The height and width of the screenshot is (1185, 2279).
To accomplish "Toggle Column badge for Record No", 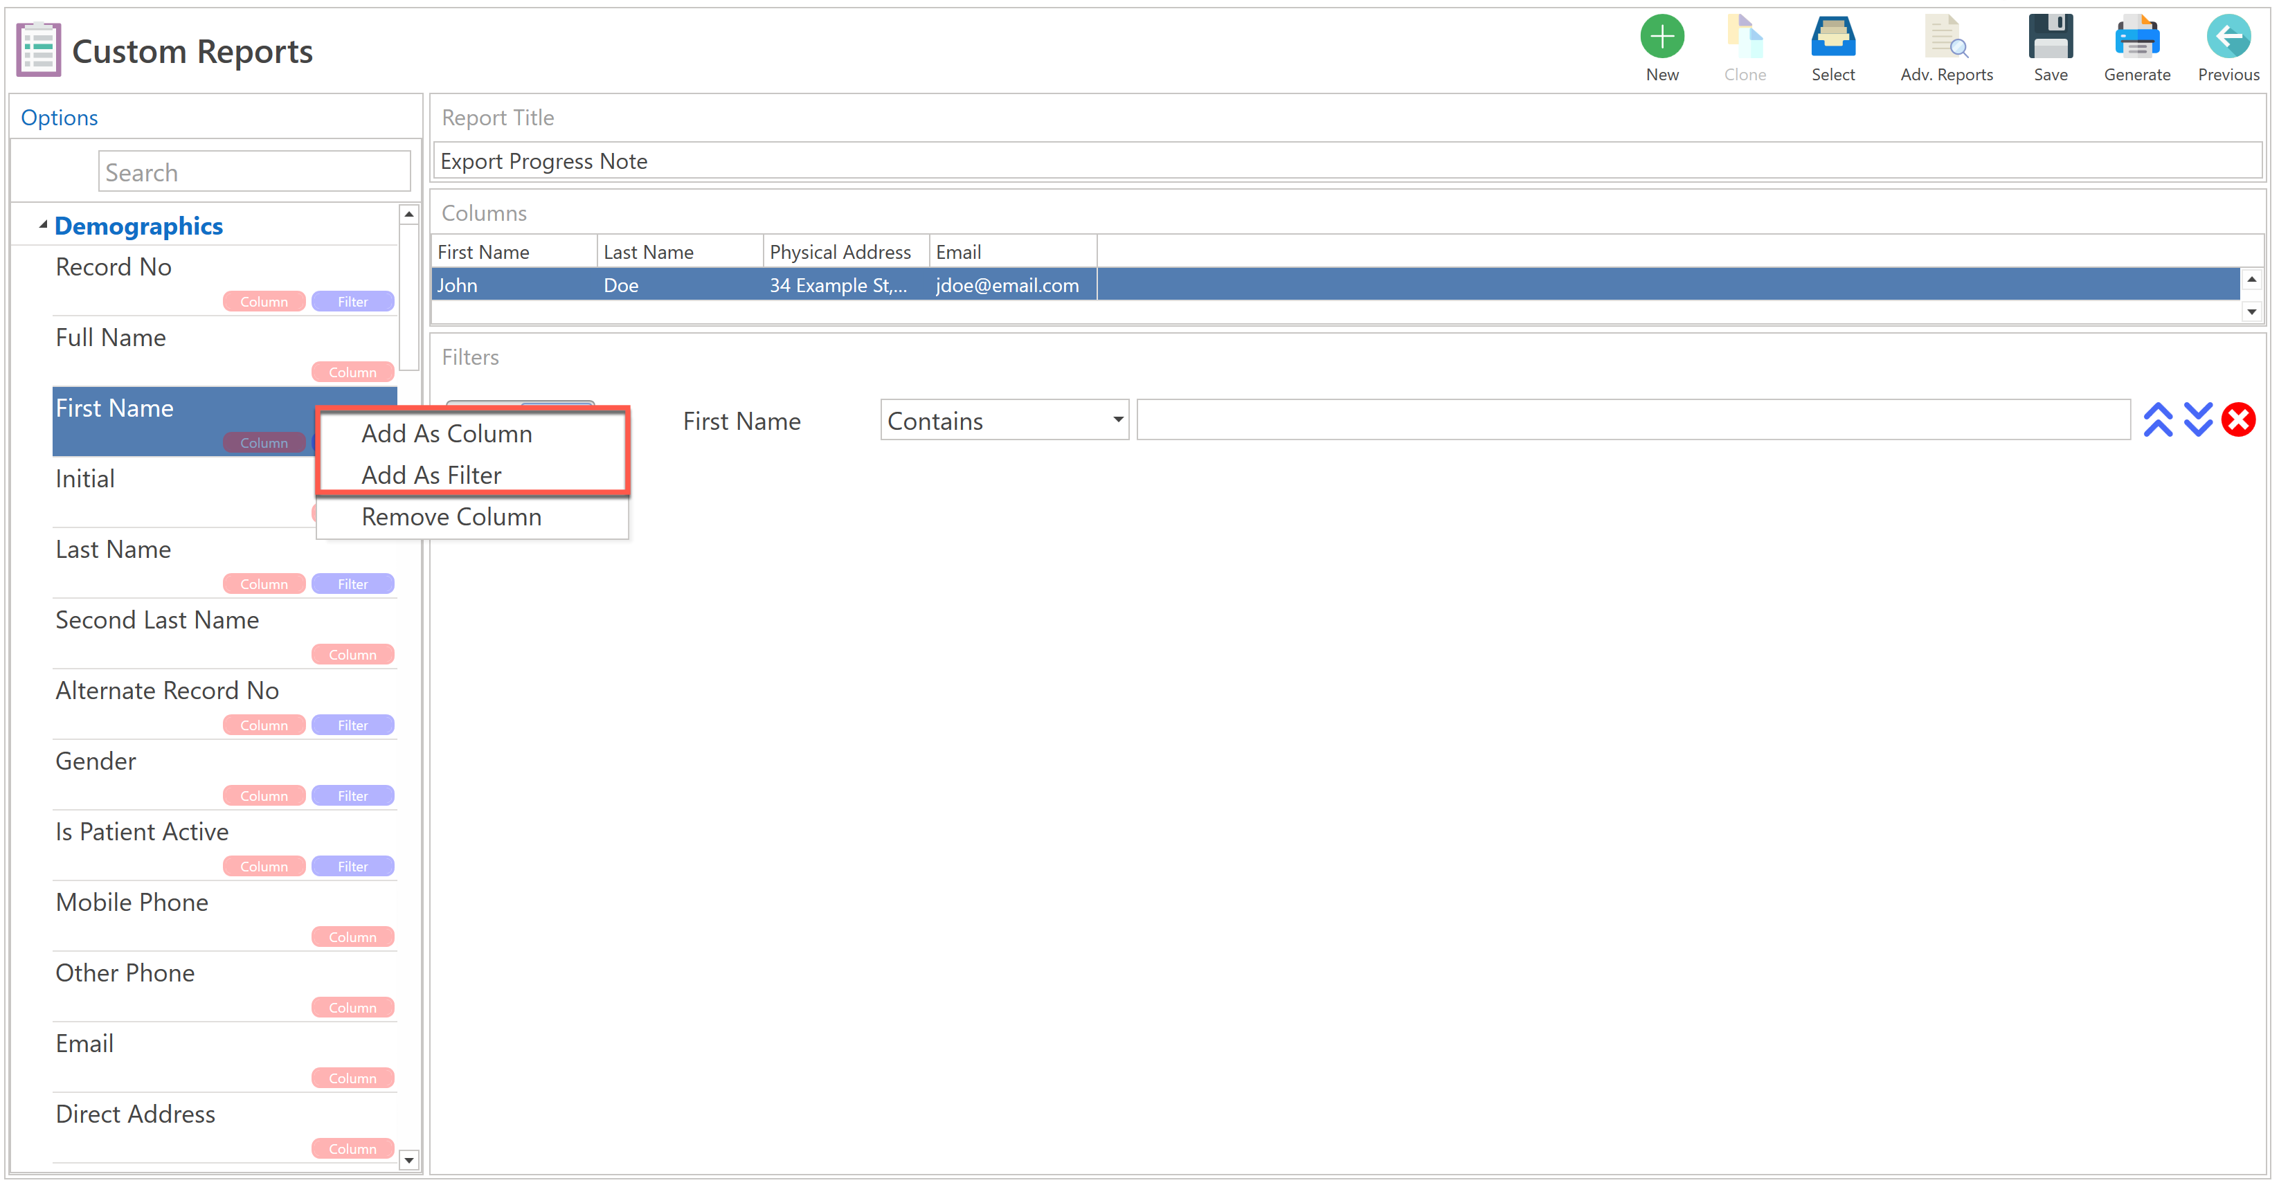I will [264, 302].
